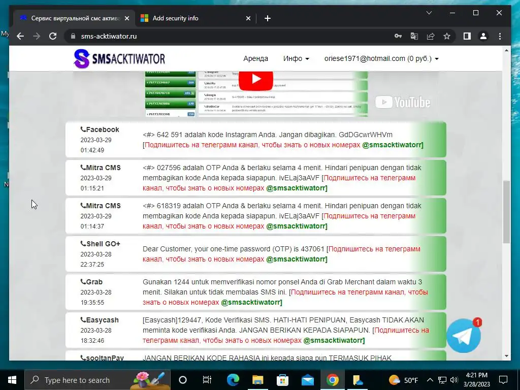Open the Chrome three-dot menu
Screen dimensions: 520x390
point(500,36)
